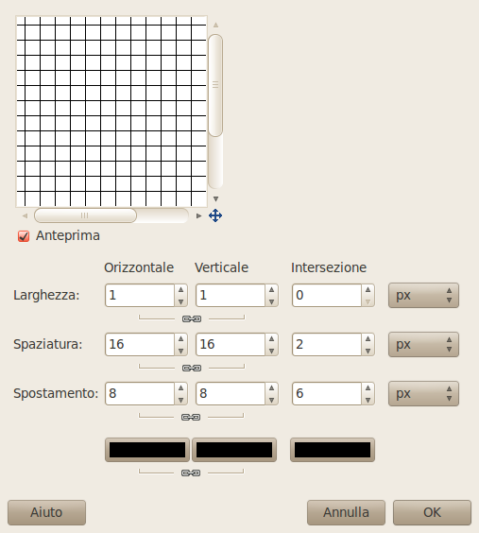This screenshot has height=533, width=479.
Task: Decrease Intersezione Spostamento with down arrow
Action: 368,400
